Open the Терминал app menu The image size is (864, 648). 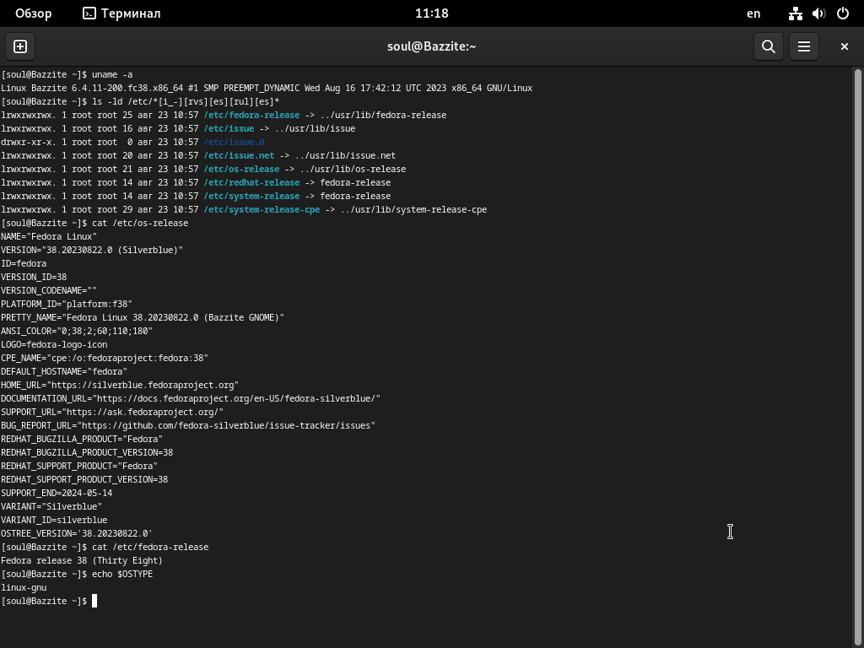[121, 13]
